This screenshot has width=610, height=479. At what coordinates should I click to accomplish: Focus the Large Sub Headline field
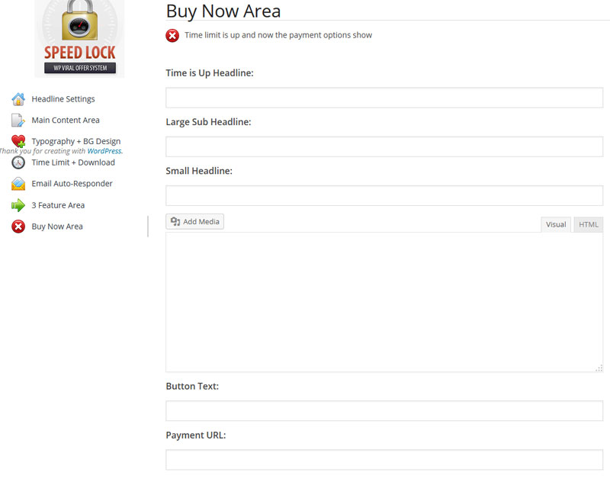384,146
